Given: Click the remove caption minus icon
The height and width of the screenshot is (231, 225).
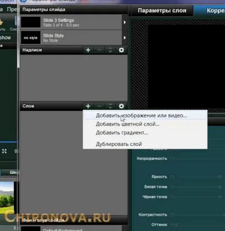Looking at the screenshot, I should [x=99, y=50].
